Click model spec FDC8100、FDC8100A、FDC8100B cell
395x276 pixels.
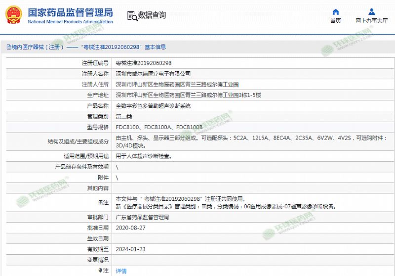point(159,128)
